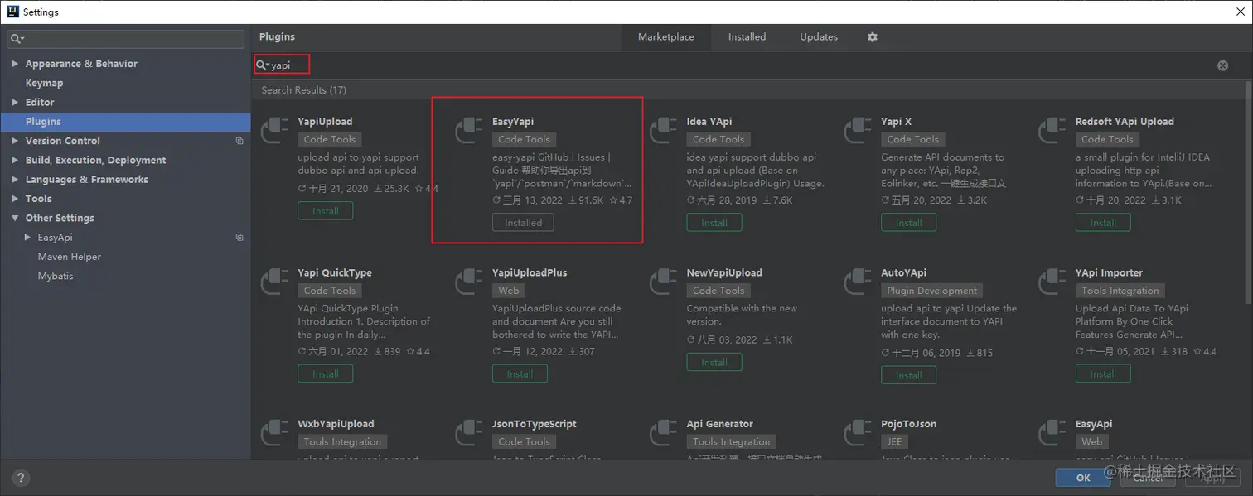Screen dimensions: 1253x496
Task: Install the NewYapiUpload plugin
Action: point(714,363)
